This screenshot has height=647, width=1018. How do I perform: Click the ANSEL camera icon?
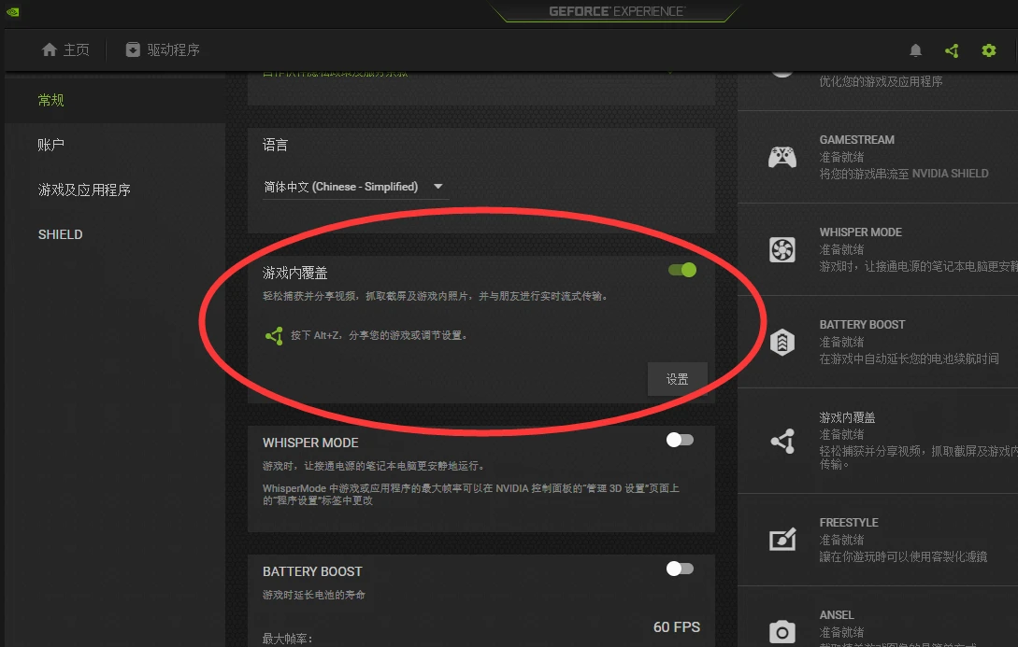[x=782, y=631]
